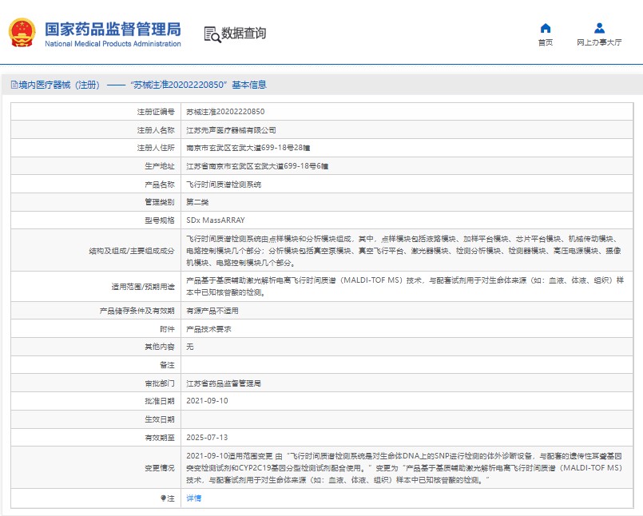The height and width of the screenshot is (516, 643).
Task: Click product name 飞行时间质谱检测系统
Action: 224,184
